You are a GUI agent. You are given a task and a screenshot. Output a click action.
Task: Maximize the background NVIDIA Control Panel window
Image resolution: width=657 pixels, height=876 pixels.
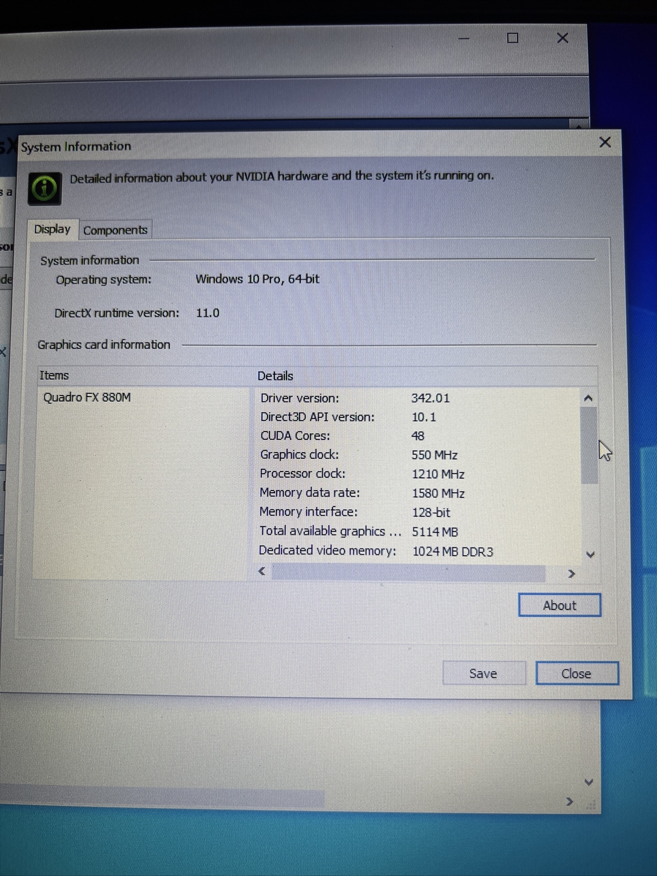tap(513, 38)
